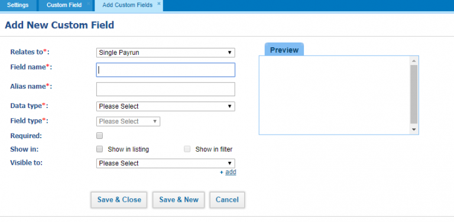The image size is (454, 222).
Task: Toggle the Required checkbox
Action: tap(99, 136)
